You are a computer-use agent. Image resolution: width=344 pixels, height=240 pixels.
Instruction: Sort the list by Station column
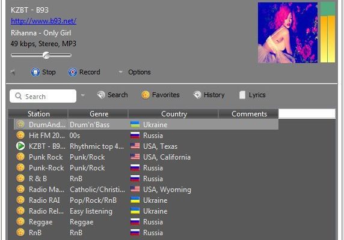(x=38, y=114)
